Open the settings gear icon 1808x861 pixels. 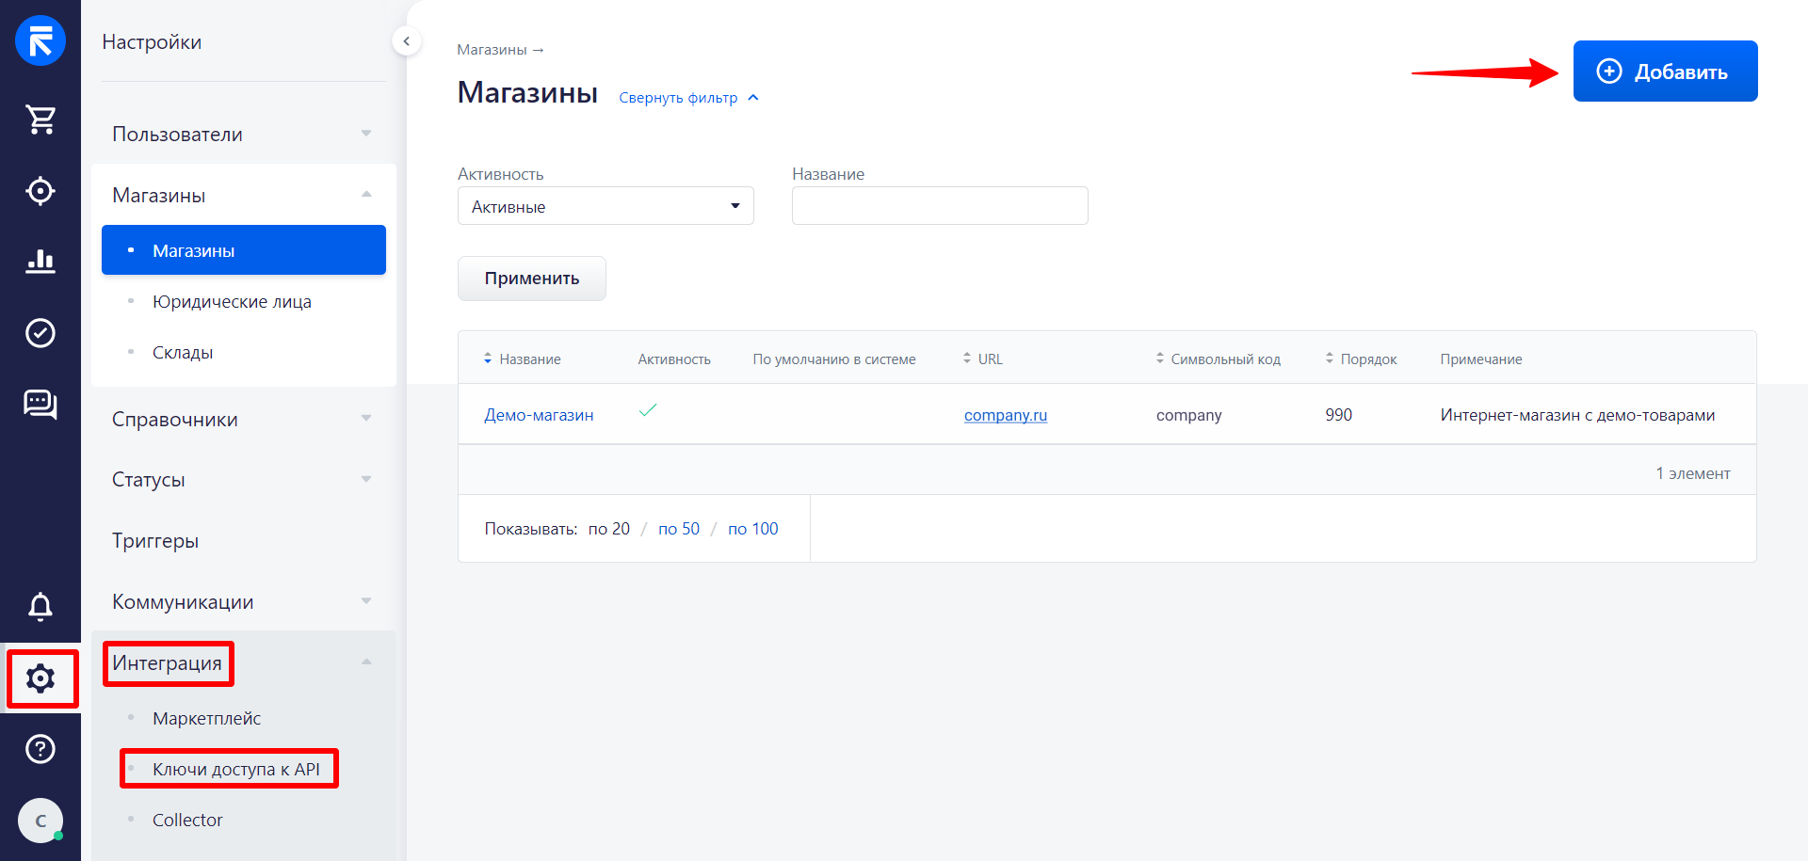(40, 678)
